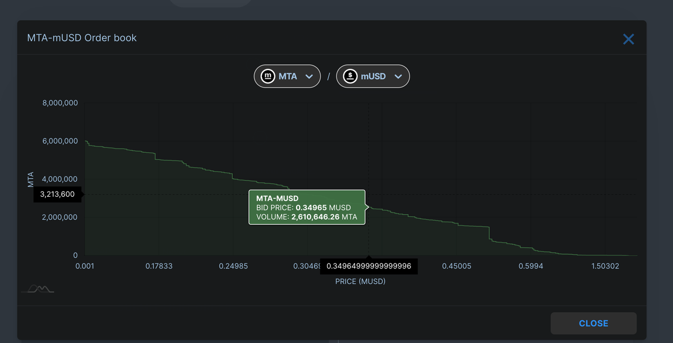Expand the chevron next to mUSD

(398, 76)
